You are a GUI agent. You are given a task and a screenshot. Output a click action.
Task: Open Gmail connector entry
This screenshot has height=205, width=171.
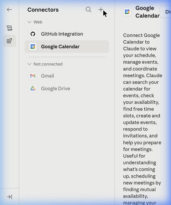tap(67, 76)
